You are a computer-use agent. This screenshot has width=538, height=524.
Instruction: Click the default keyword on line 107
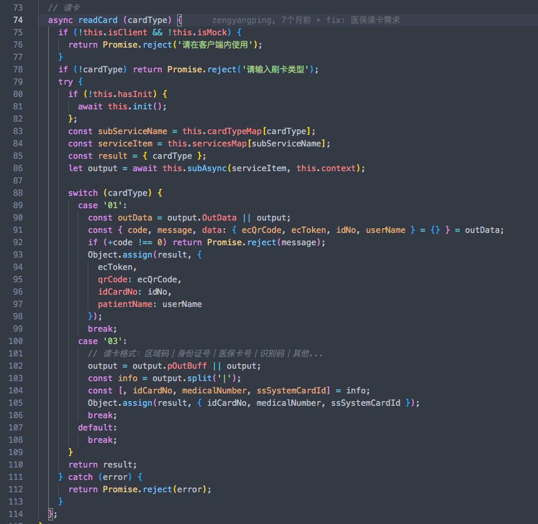tap(95, 428)
